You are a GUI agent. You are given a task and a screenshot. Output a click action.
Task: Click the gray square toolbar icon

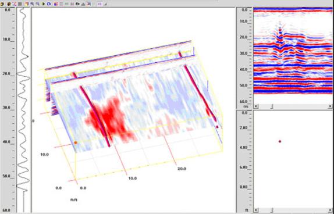pyautogui.click(x=20, y=4)
